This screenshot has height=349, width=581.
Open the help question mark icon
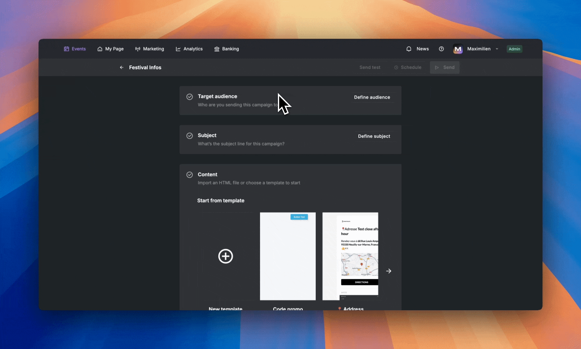tap(441, 49)
